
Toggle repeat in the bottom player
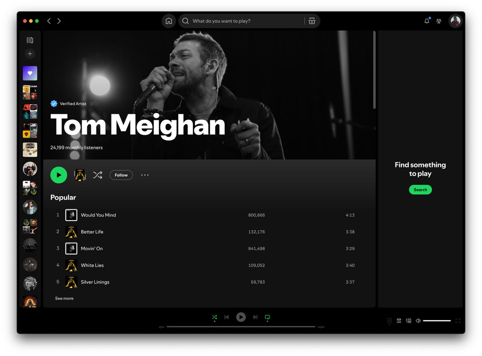click(x=267, y=317)
